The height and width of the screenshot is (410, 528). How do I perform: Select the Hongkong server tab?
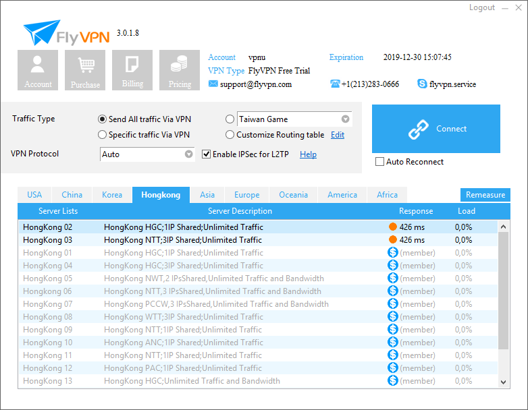pyautogui.click(x=161, y=195)
